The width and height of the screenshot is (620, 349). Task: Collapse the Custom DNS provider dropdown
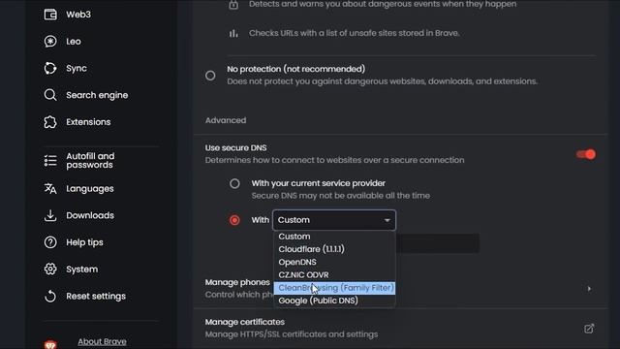[x=334, y=220]
